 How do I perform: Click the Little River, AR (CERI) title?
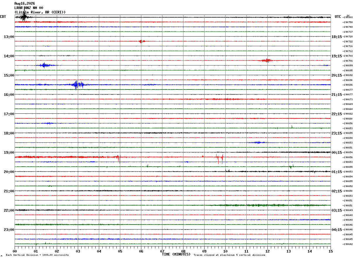pyautogui.click(x=40, y=12)
